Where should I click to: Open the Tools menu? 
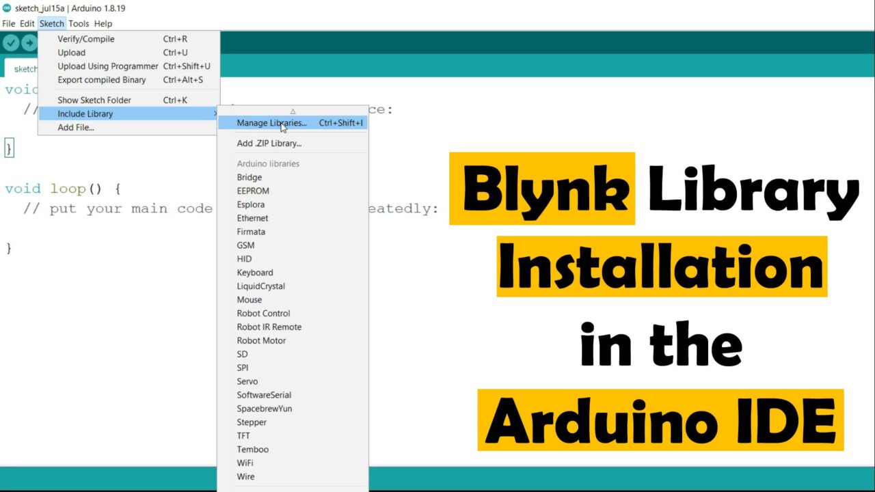click(79, 23)
